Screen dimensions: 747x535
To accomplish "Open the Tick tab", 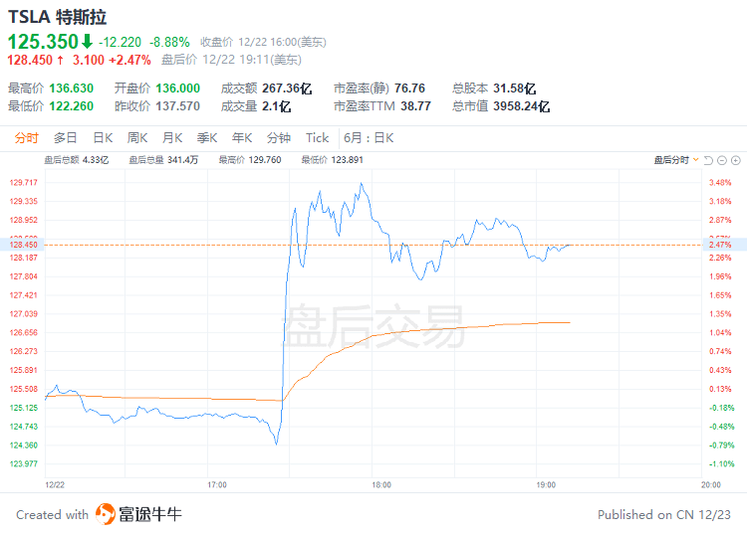I will tap(317, 138).
